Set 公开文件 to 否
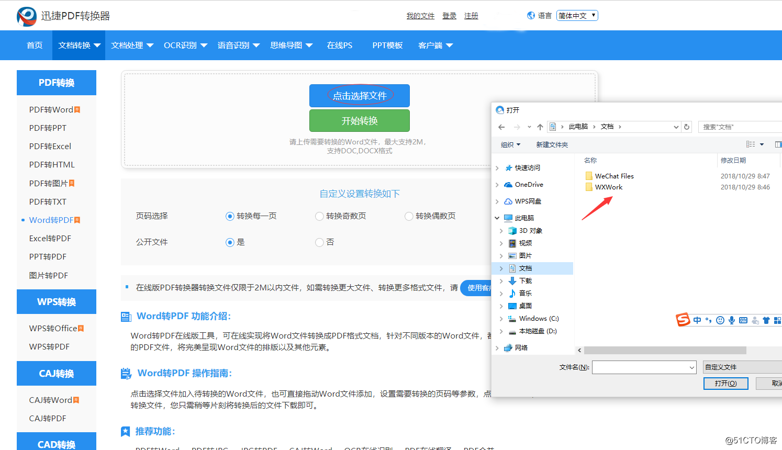The width and height of the screenshot is (782, 450). (x=319, y=242)
